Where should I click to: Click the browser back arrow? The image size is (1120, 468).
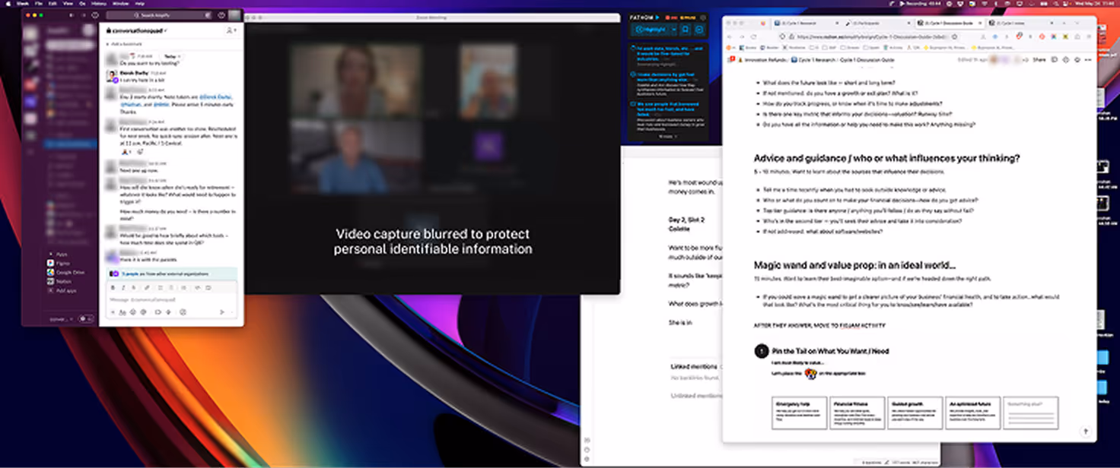tap(730, 36)
